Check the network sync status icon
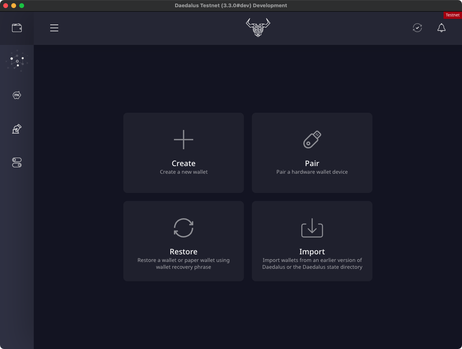Screen dimensions: 462x349 coord(417,28)
